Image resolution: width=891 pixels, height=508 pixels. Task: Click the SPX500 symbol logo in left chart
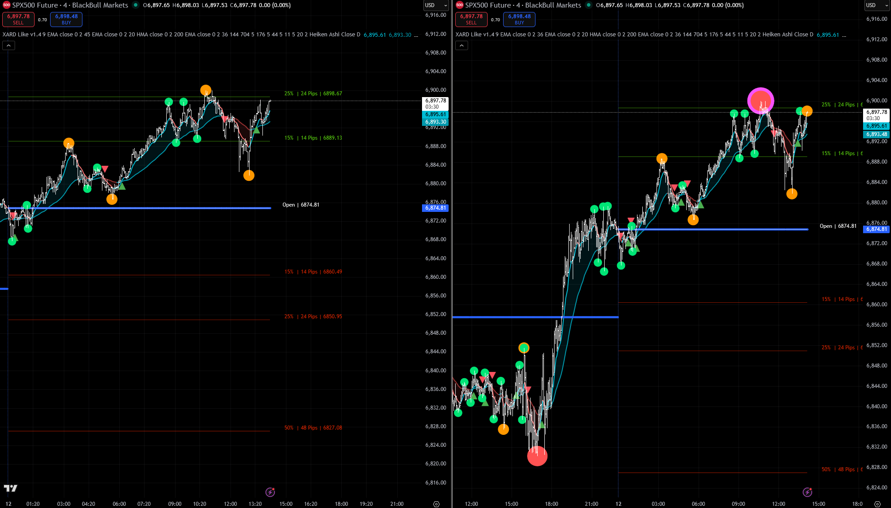coord(7,5)
